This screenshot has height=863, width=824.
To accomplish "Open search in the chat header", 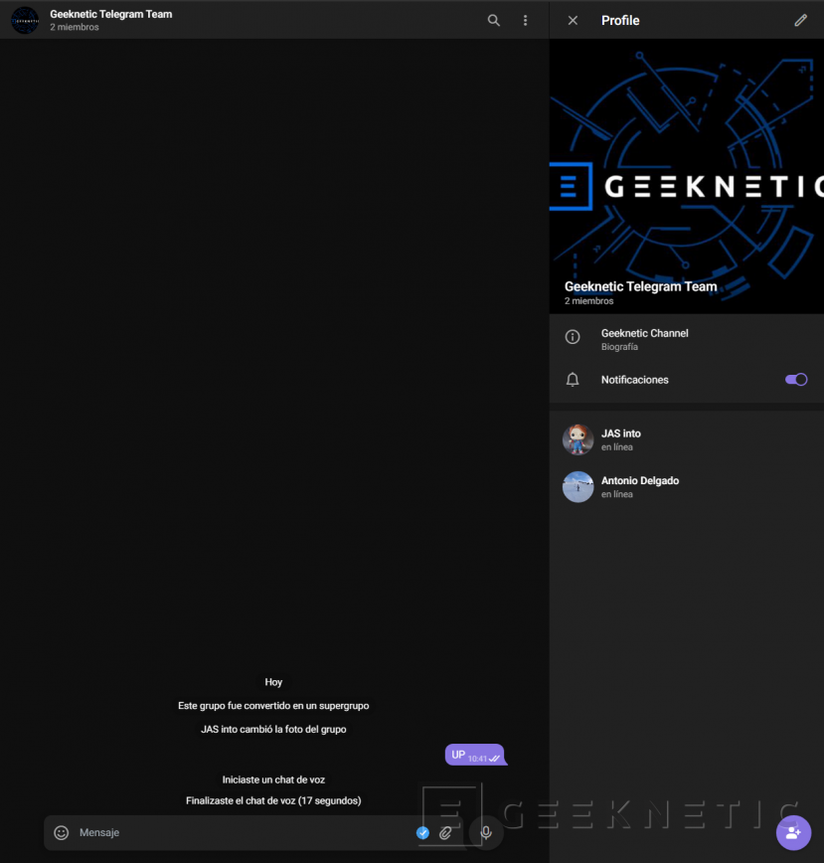I will click(493, 20).
